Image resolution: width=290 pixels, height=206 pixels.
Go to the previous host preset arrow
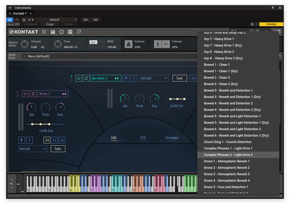[29, 20]
